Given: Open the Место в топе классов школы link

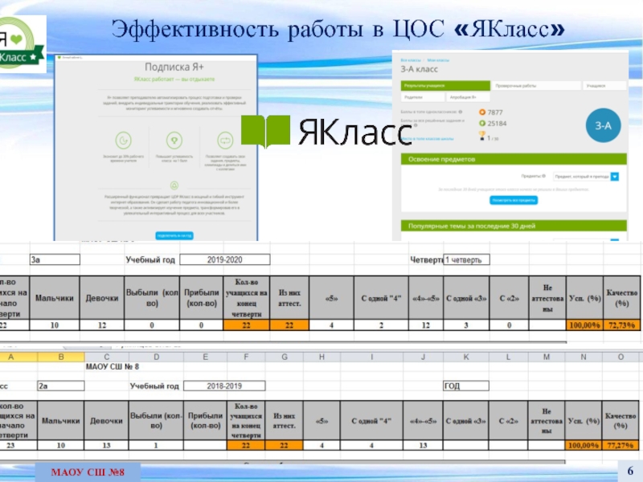Looking at the screenshot, I should (x=428, y=139).
